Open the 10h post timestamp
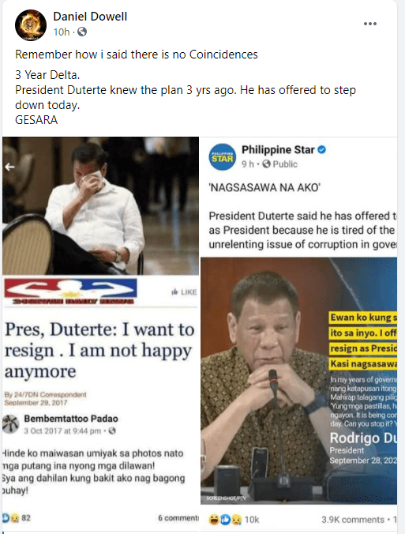Viewport: 405px width, 534px height. click(x=62, y=32)
